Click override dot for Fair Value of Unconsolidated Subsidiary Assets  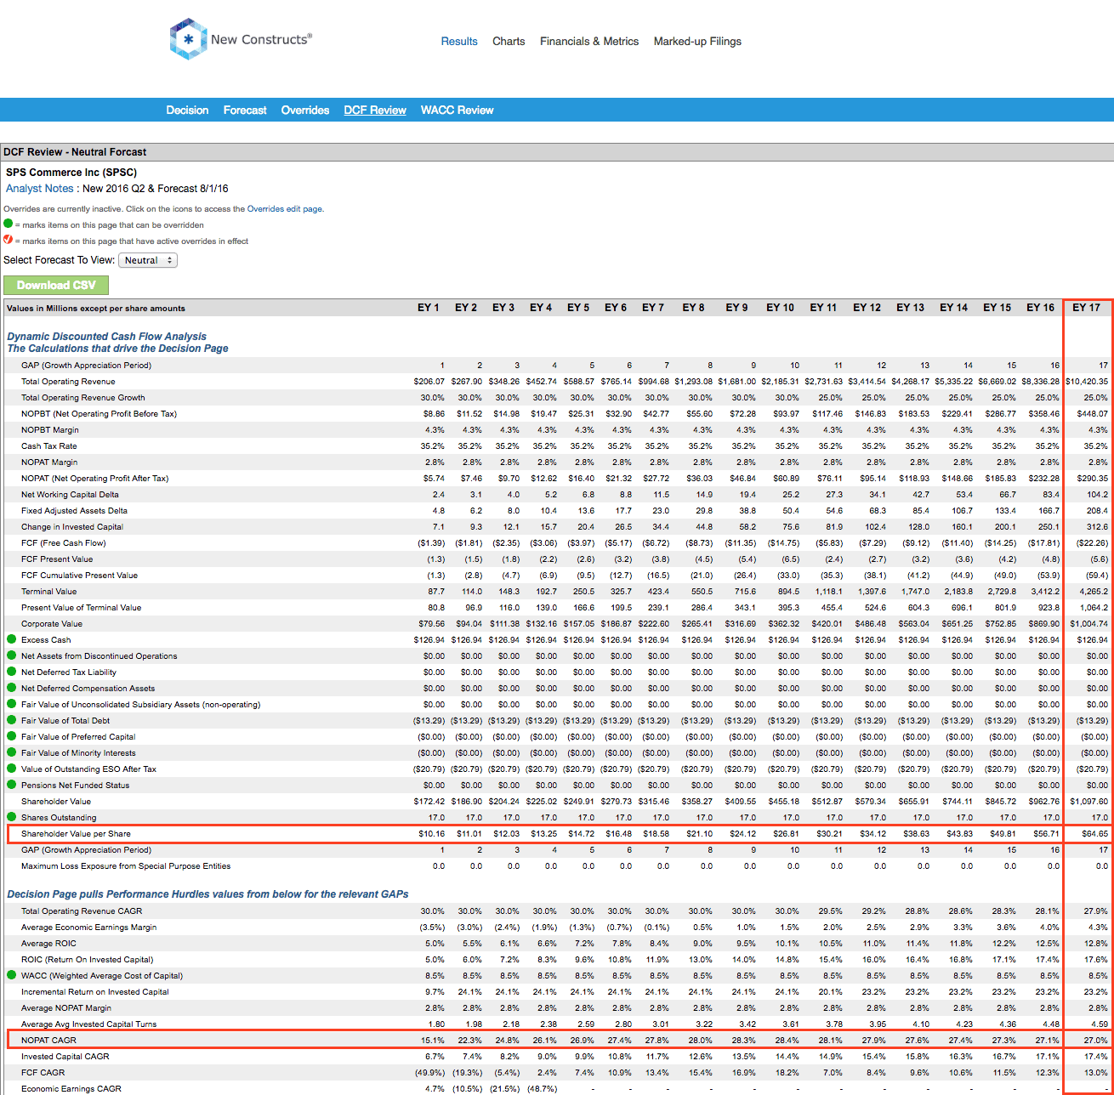tap(11, 704)
